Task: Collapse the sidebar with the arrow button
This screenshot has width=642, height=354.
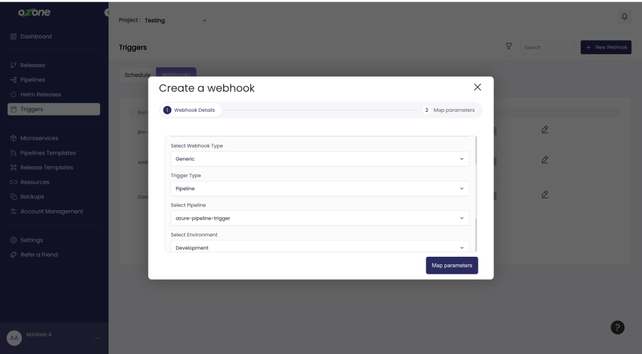Action: pyautogui.click(x=107, y=13)
